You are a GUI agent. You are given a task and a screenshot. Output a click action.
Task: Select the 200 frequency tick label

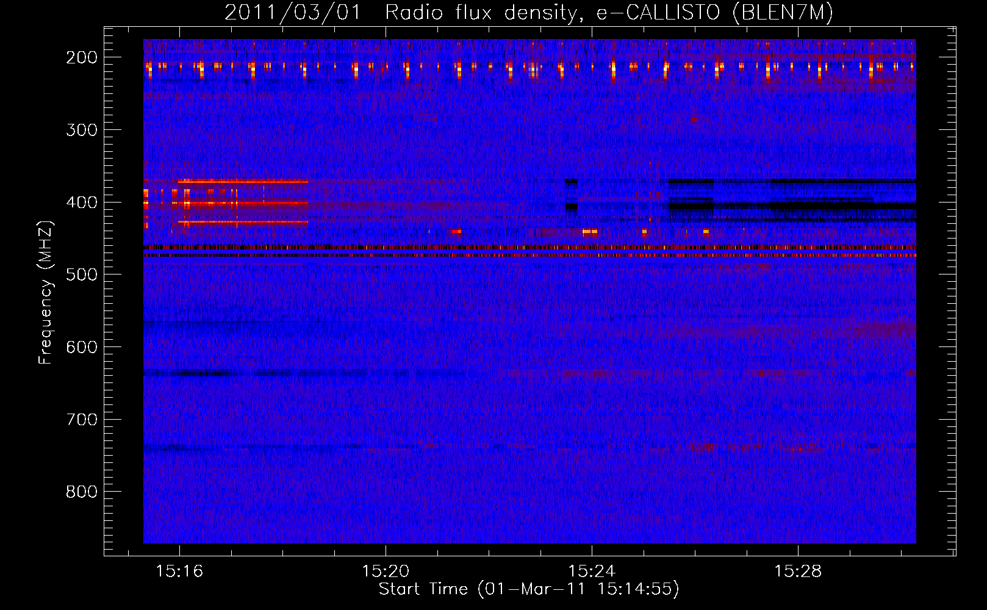pyautogui.click(x=82, y=57)
